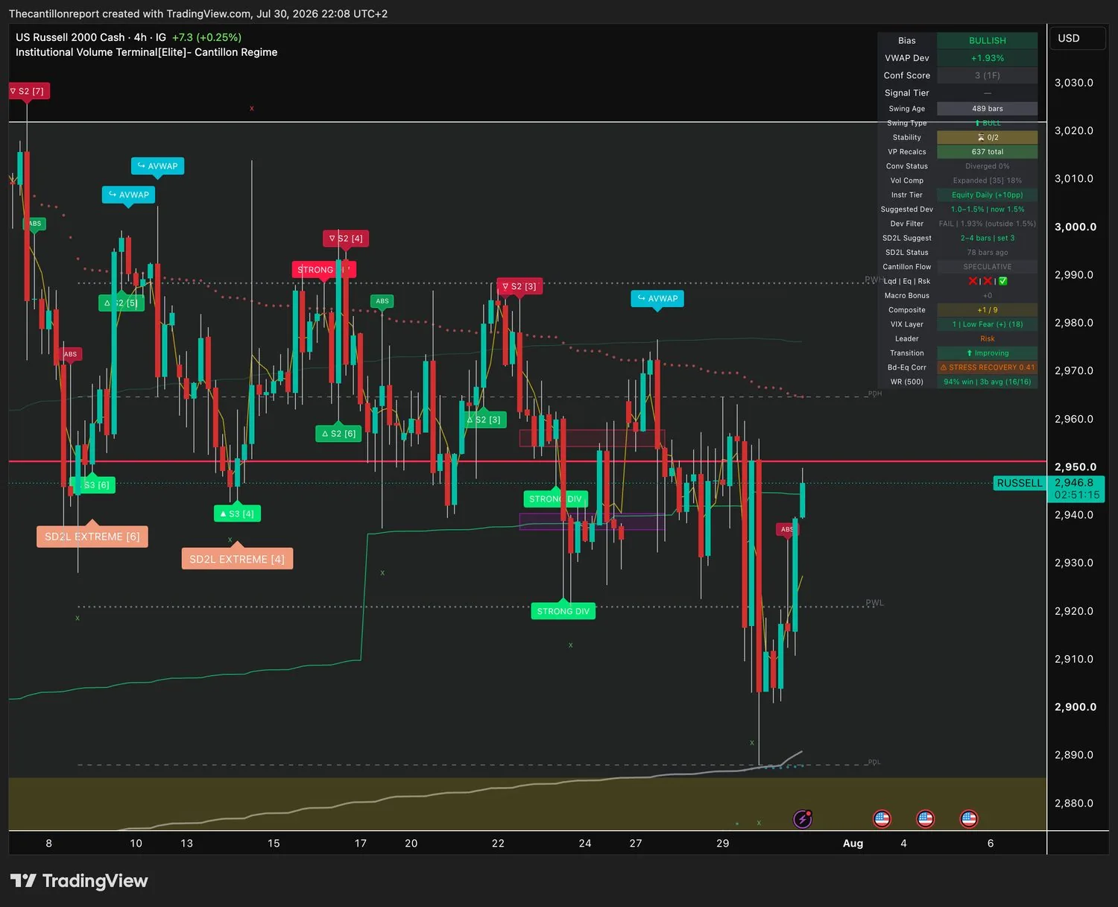Click the red S2 [7] signal label
The width and height of the screenshot is (1118, 907).
pos(28,91)
